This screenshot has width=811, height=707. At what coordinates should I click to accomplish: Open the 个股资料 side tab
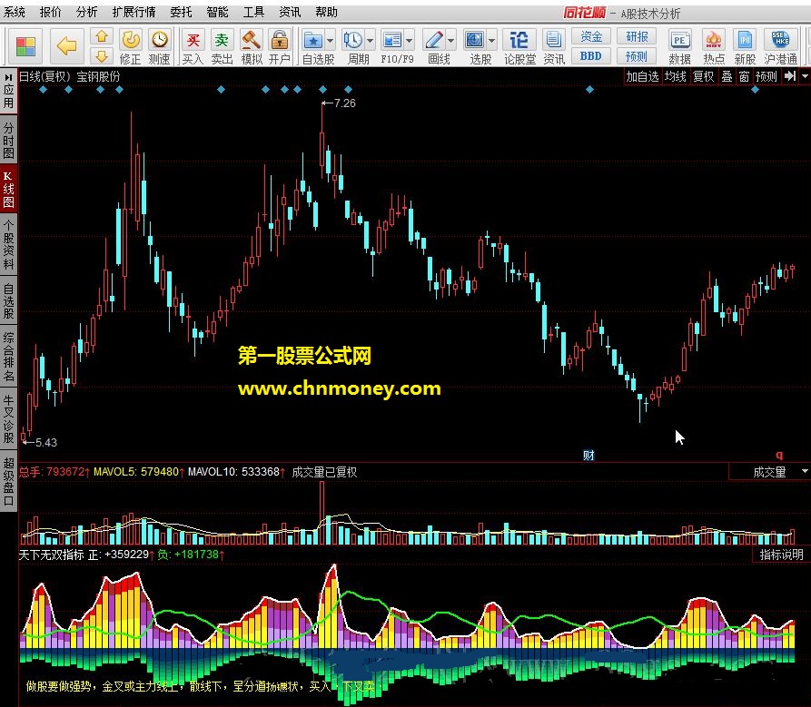click(x=8, y=244)
